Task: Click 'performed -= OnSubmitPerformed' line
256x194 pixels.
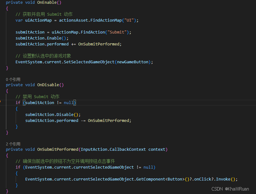Action: click(x=78, y=121)
